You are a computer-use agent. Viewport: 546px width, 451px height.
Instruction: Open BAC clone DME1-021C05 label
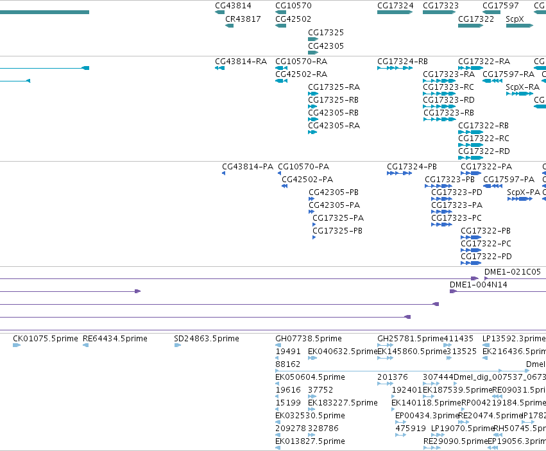513,272
